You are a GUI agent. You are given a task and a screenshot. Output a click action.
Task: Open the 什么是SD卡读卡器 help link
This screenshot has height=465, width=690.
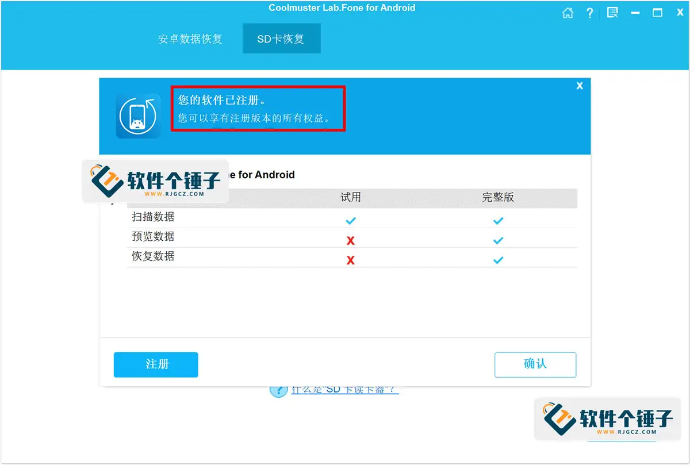pyautogui.click(x=343, y=390)
